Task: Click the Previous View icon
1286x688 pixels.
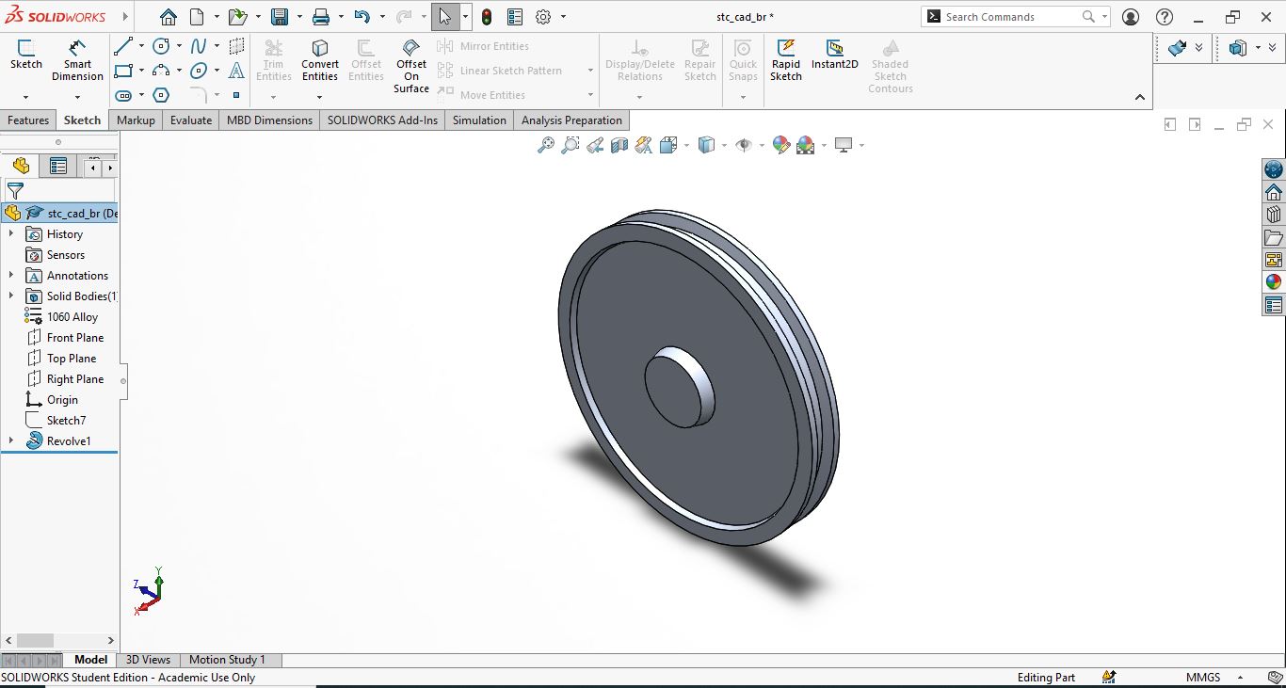Action: coord(595,145)
